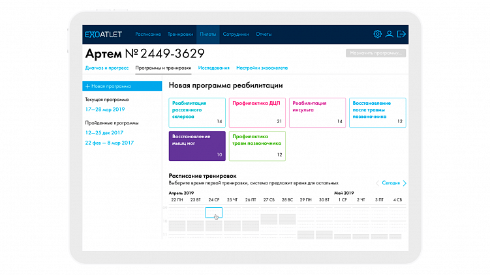Go to previous calendar period arrow
This screenshot has height=275, width=490.
click(377, 183)
